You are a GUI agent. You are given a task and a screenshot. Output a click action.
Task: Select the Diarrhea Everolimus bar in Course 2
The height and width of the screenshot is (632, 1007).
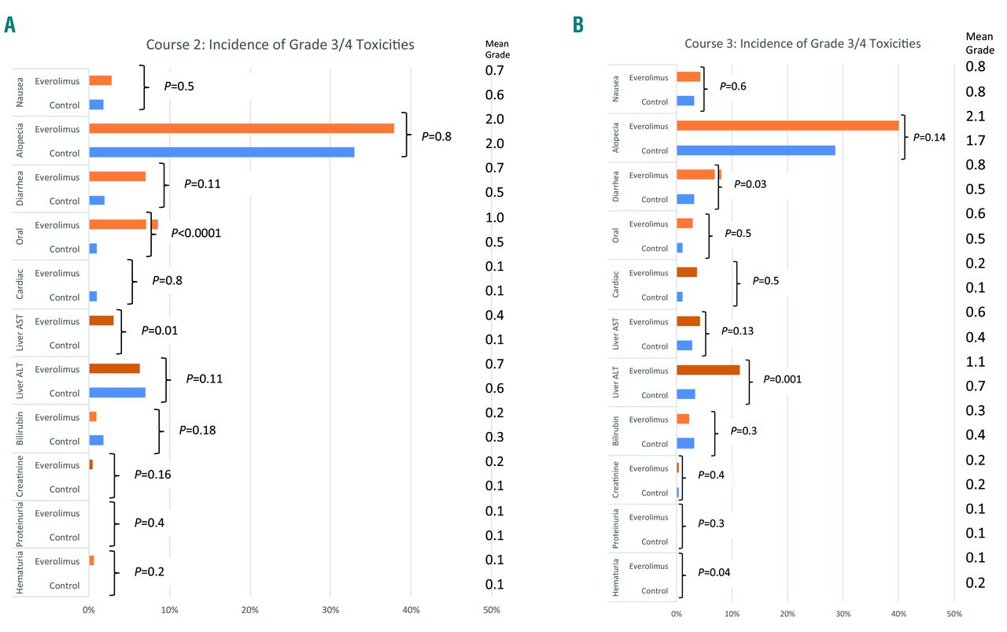click(x=117, y=176)
